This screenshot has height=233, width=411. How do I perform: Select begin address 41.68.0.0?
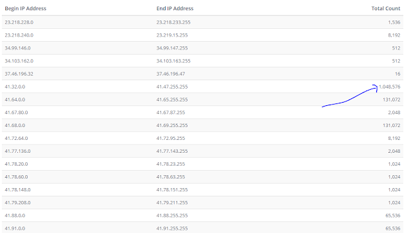[x=15, y=125]
